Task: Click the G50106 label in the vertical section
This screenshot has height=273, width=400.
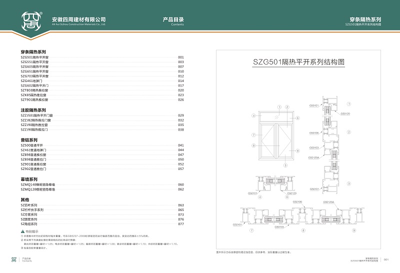Action: pyautogui.click(x=313, y=133)
